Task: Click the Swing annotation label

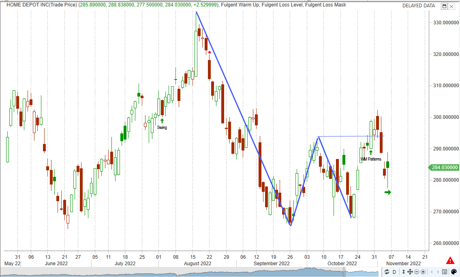Action: 162,127
